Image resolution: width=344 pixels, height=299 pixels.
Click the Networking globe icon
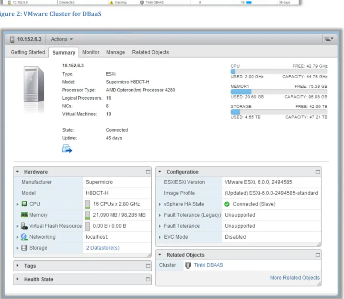[x=24, y=237]
